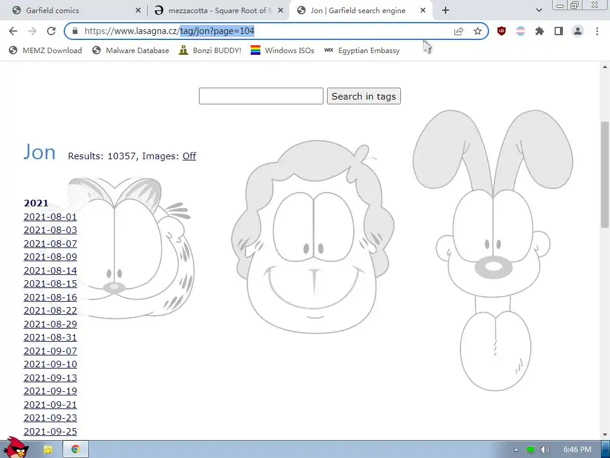The image size is (610, 458).
Task: Open the striped flag extension icon
Action: tap(521, 31)
